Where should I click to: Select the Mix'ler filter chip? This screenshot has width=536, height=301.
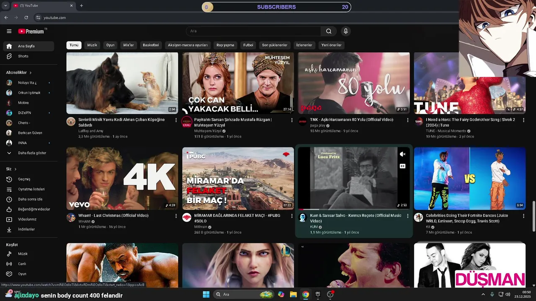129,45
